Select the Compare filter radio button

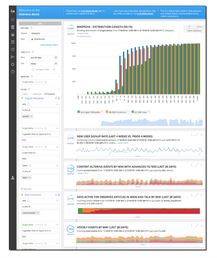tap(45, 94)
